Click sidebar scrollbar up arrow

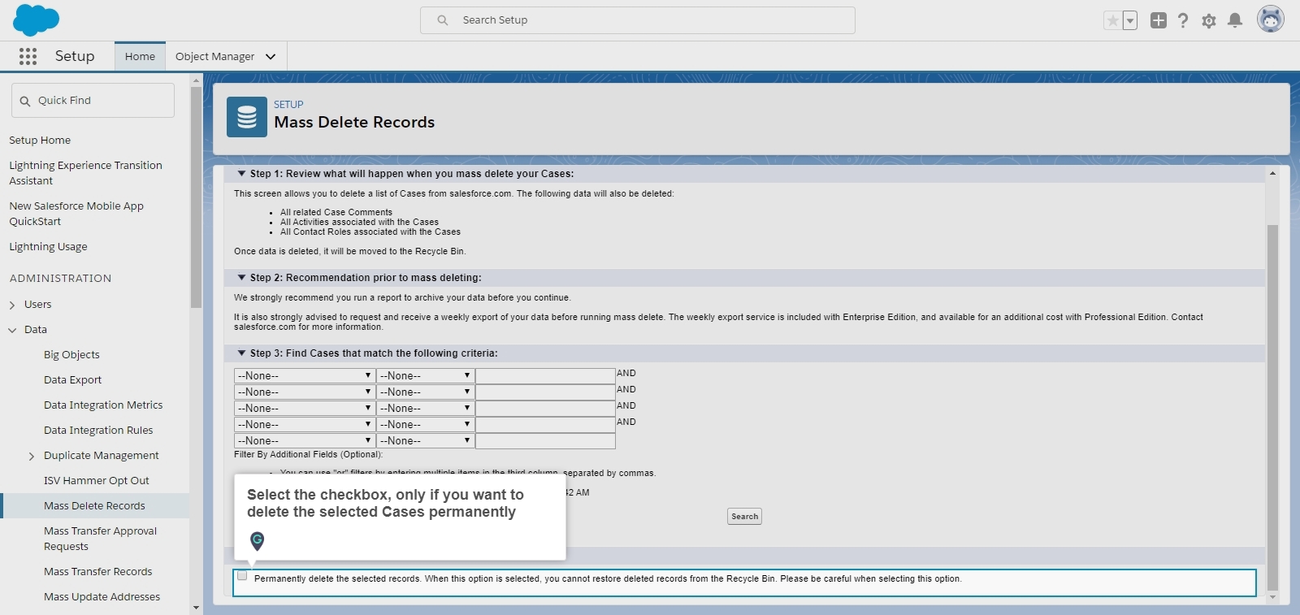point(196,80)
